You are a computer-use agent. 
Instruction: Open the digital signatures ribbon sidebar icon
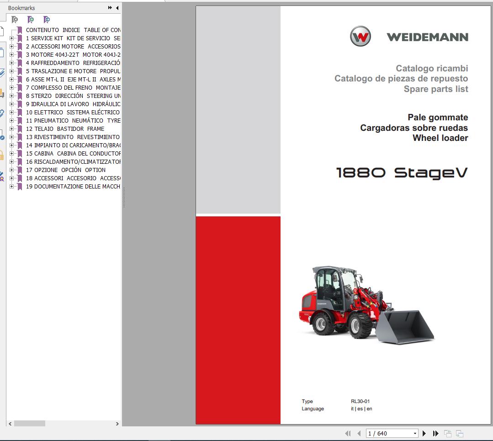(x=1, y=176)
